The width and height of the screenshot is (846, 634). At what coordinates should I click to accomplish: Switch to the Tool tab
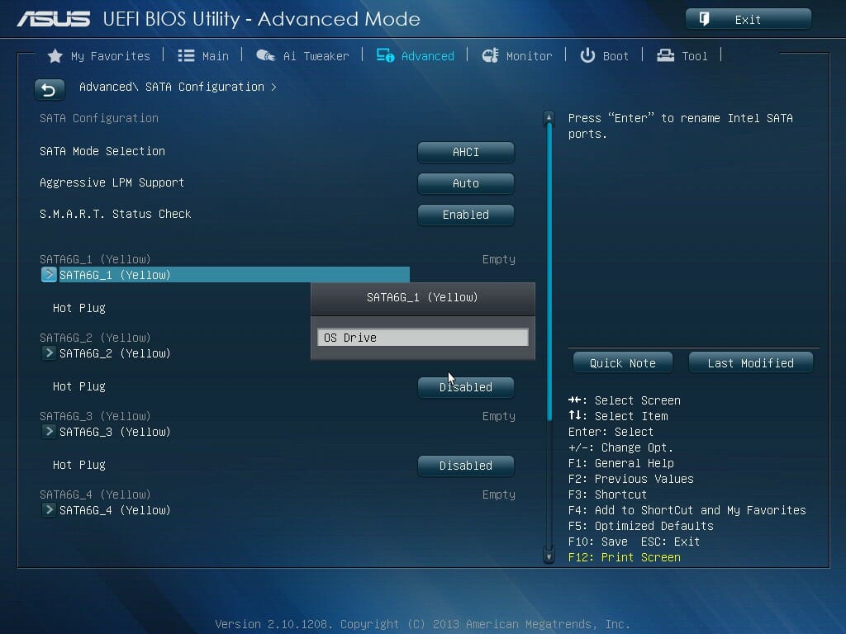(694, 56)
